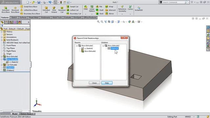Select the Revolved Boss/Base tool
The height and width of the screenshot is (118, 210).
point(15,10)
